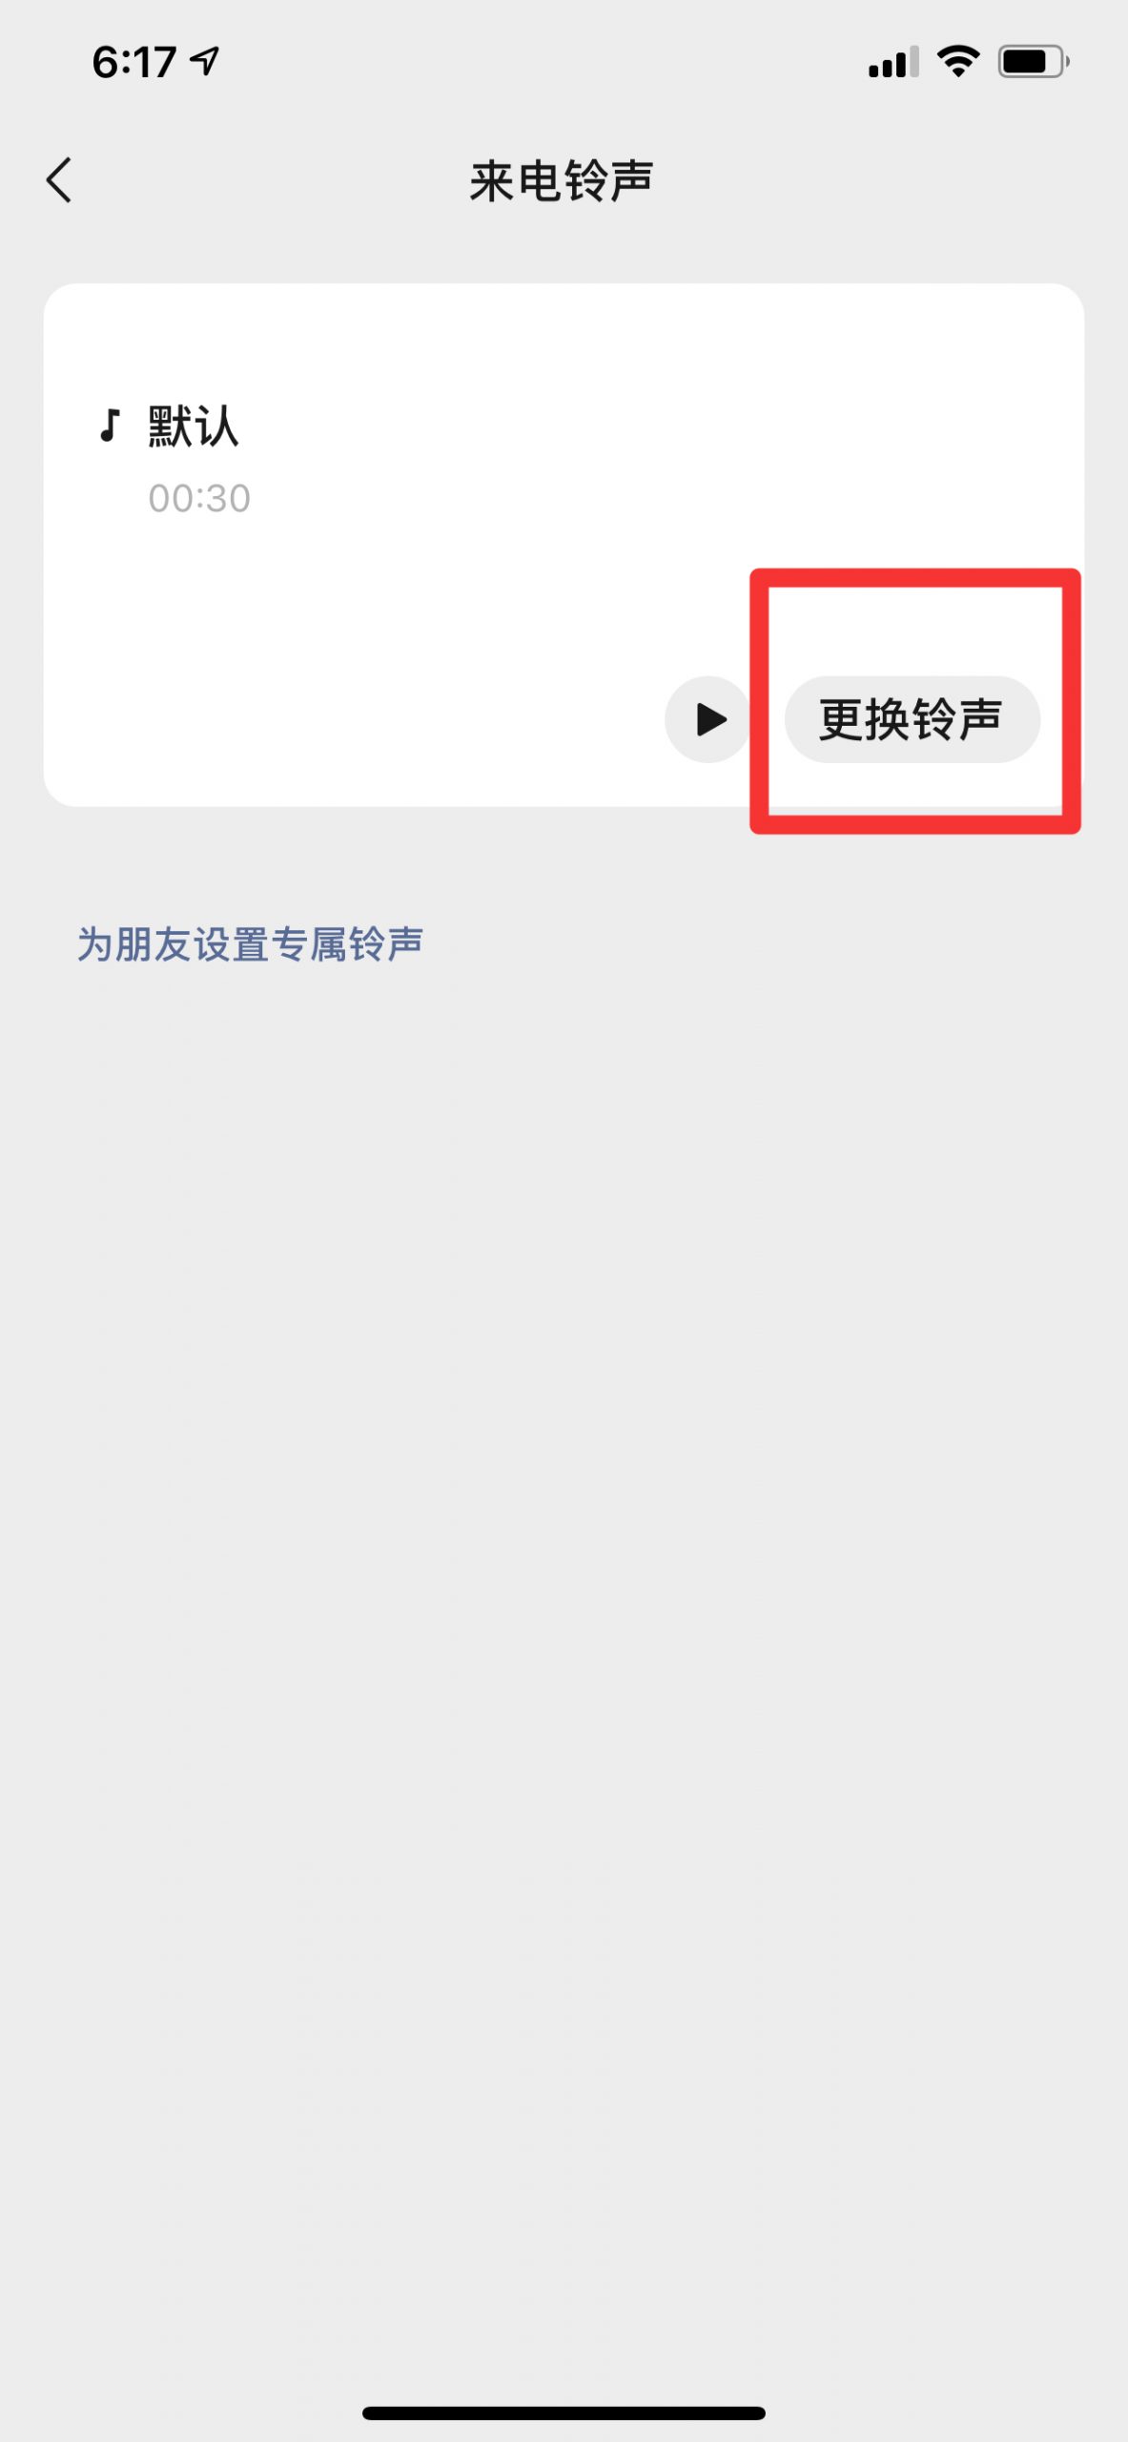Go back using the left chevron
The width and height of the screenshot is (1128, 2442).
point(59,180)
